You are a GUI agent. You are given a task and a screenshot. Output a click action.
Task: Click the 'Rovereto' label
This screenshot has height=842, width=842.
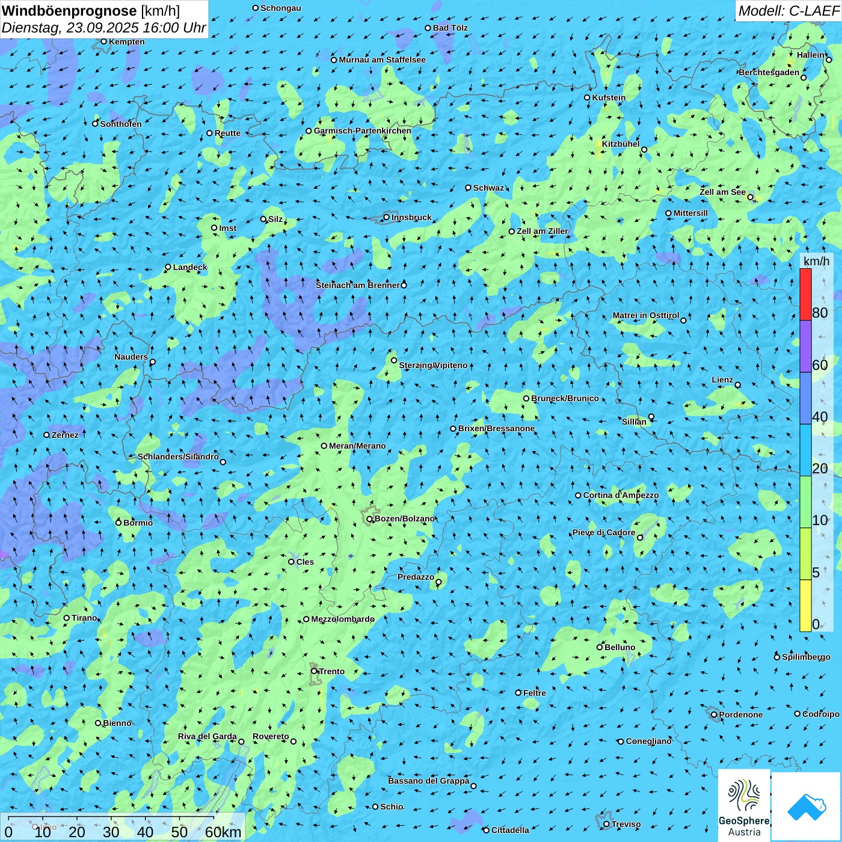(x=271, y=736)
